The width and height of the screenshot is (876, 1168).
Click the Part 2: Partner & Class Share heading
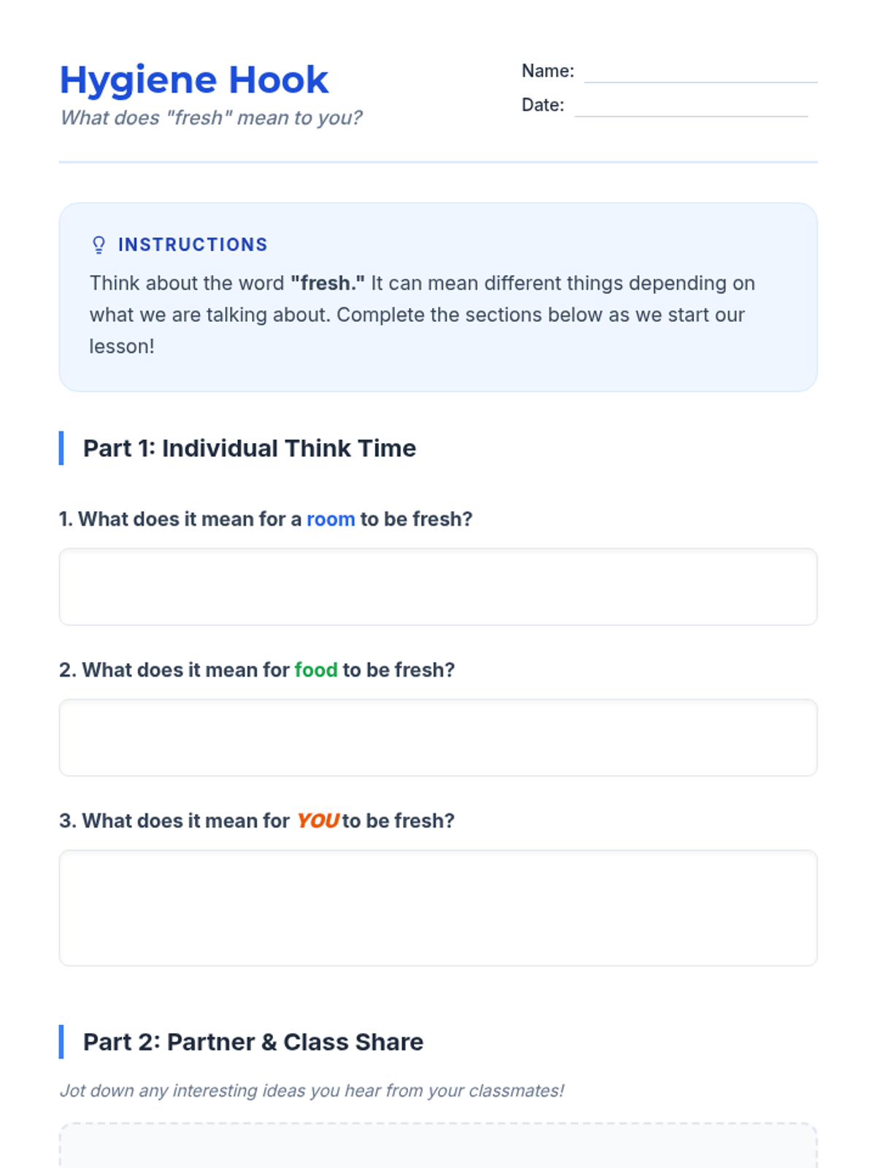click(253, 1042)
